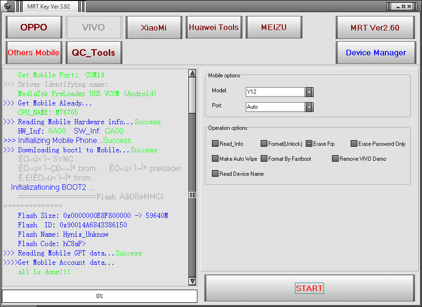Click the Port field showing Auto
The width and height of the screenshot is (422, 307).
pyautogui.click(x=276, y=107)
